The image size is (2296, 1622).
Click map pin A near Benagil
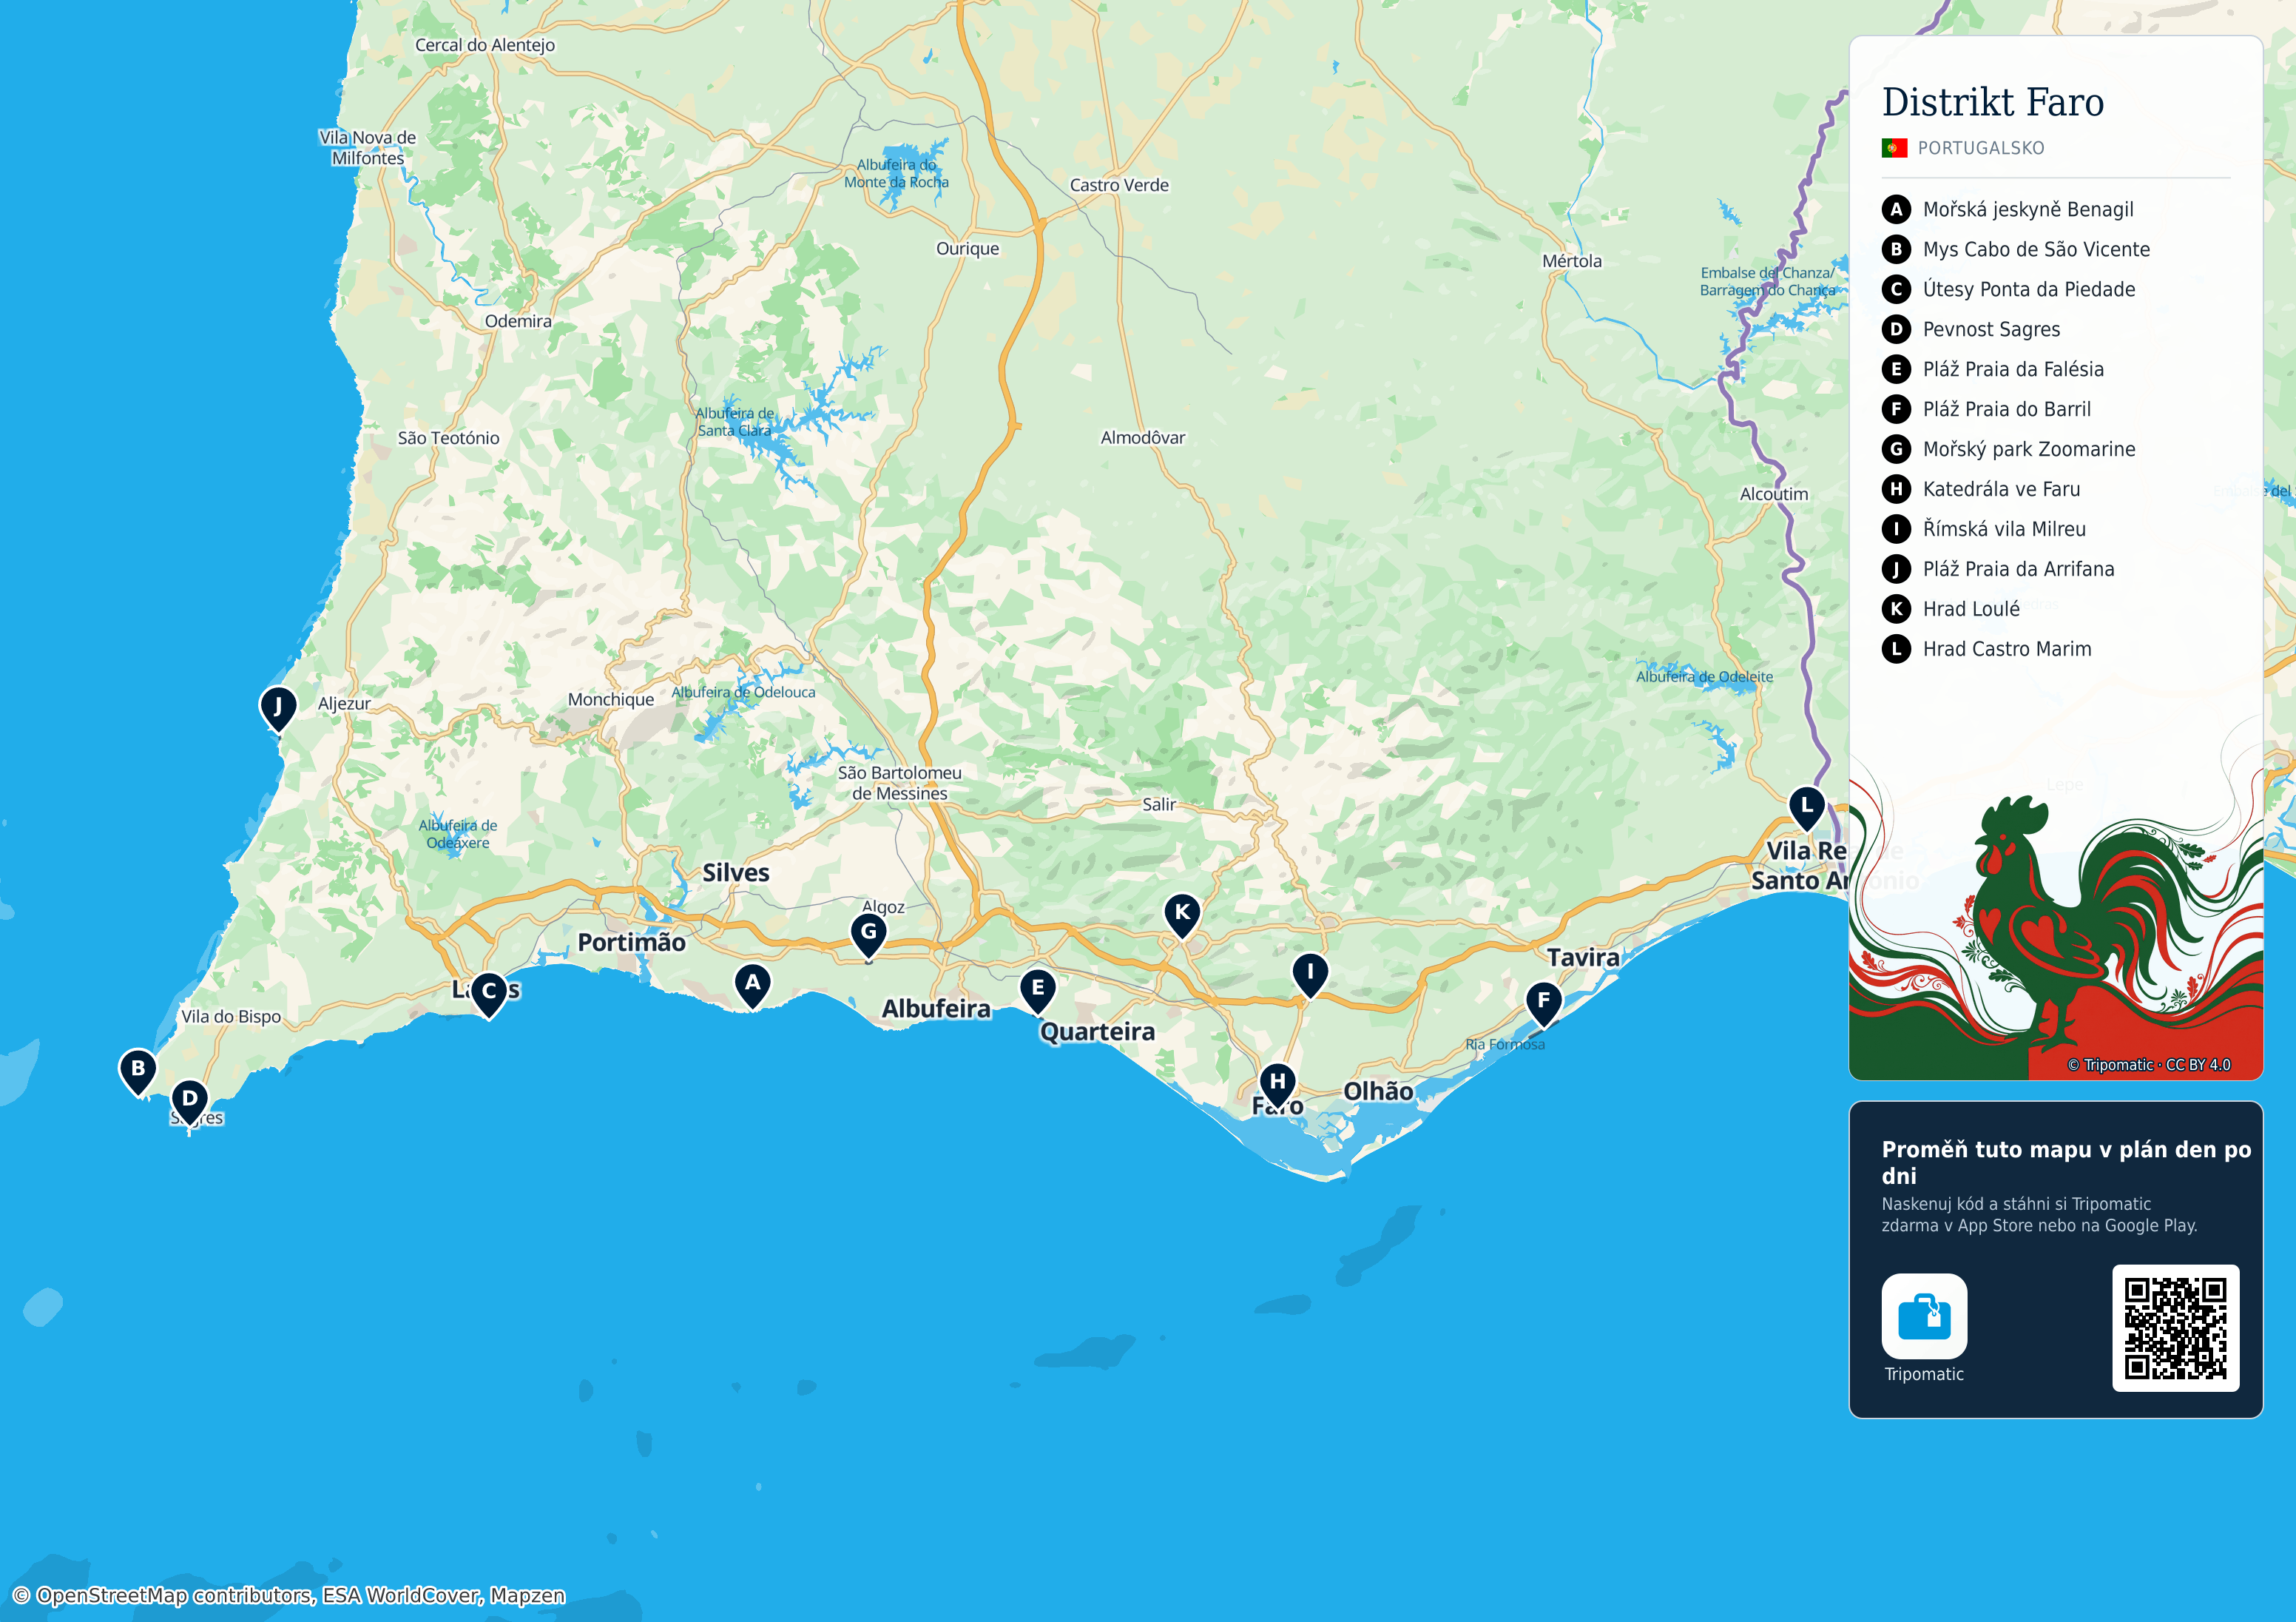point(752,986)
